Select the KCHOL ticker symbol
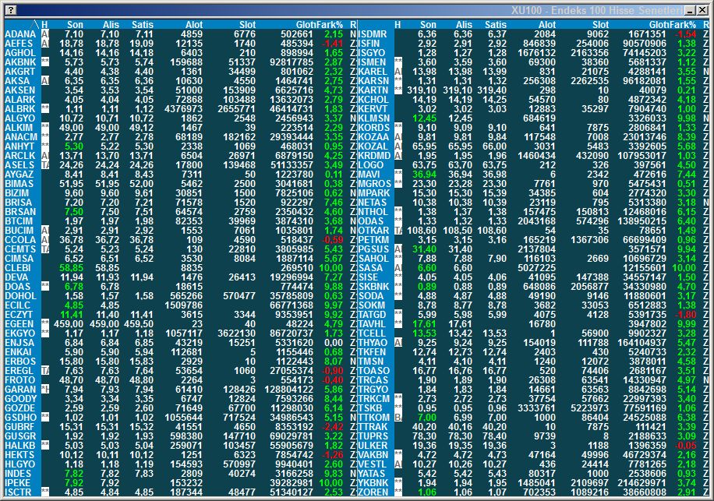 (x=373, y=100)
